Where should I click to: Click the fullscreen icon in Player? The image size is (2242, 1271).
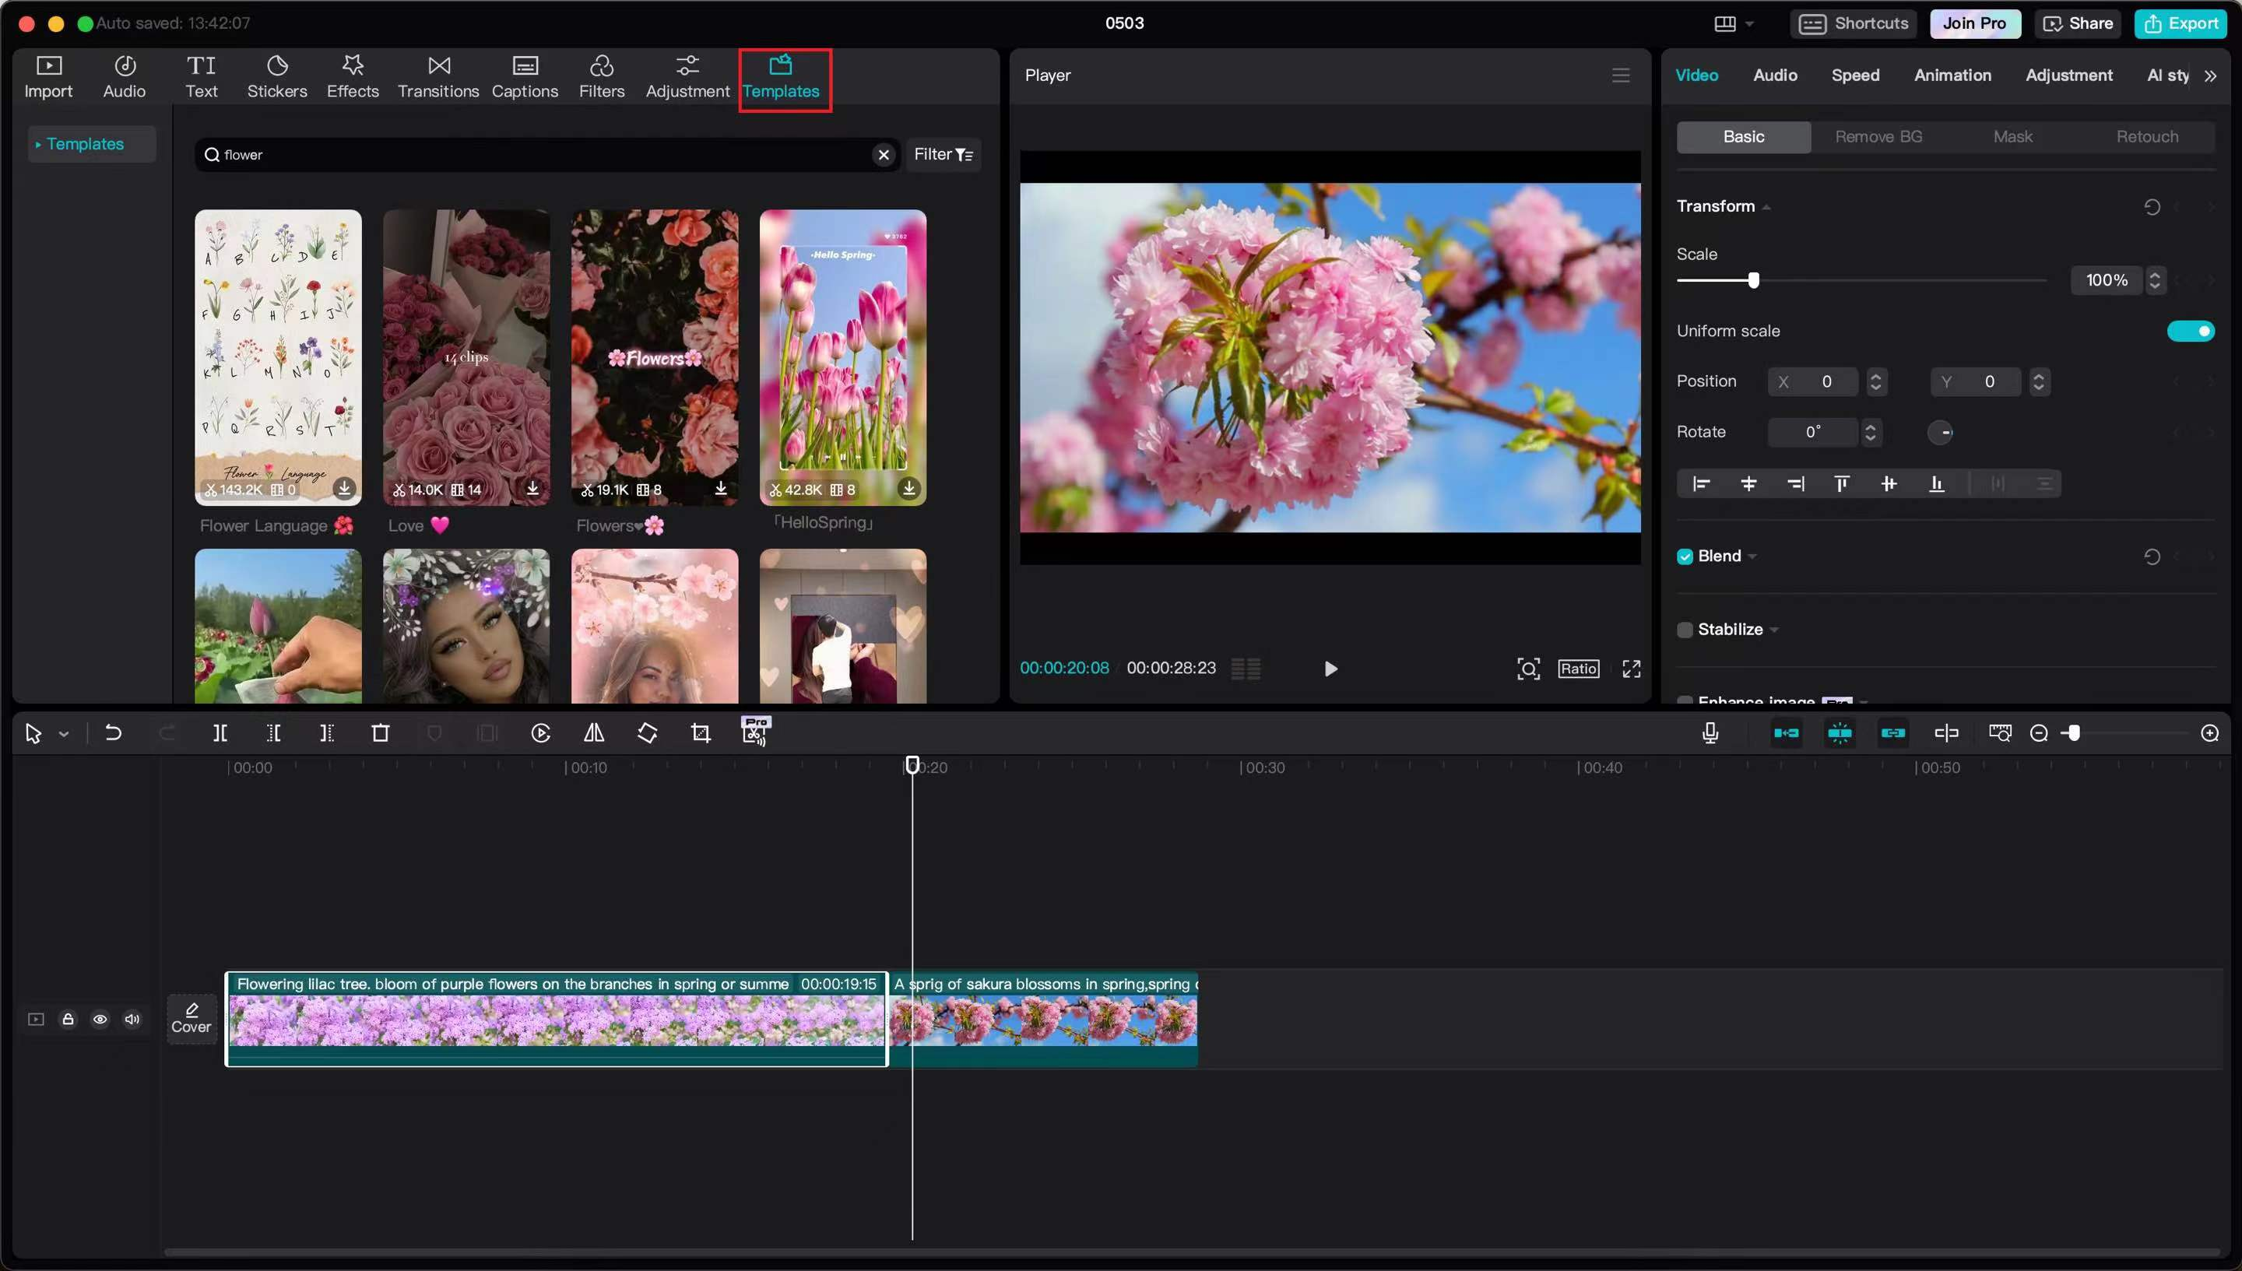point(1631,669)
